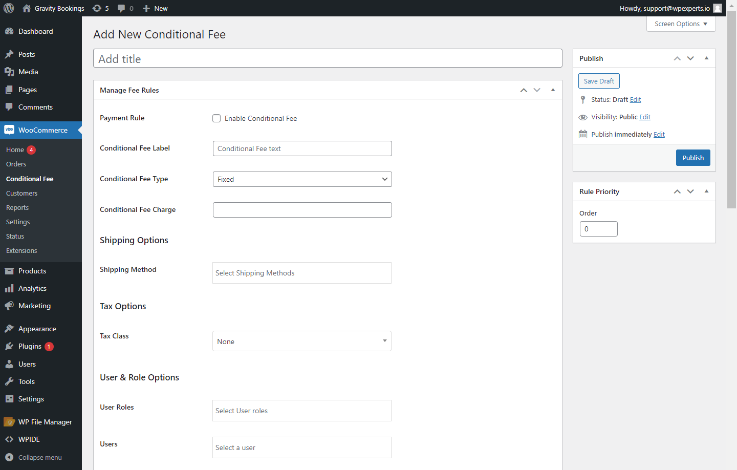Click the Dashboard gauge icon

pyautogui.click(x=9, y=31)
